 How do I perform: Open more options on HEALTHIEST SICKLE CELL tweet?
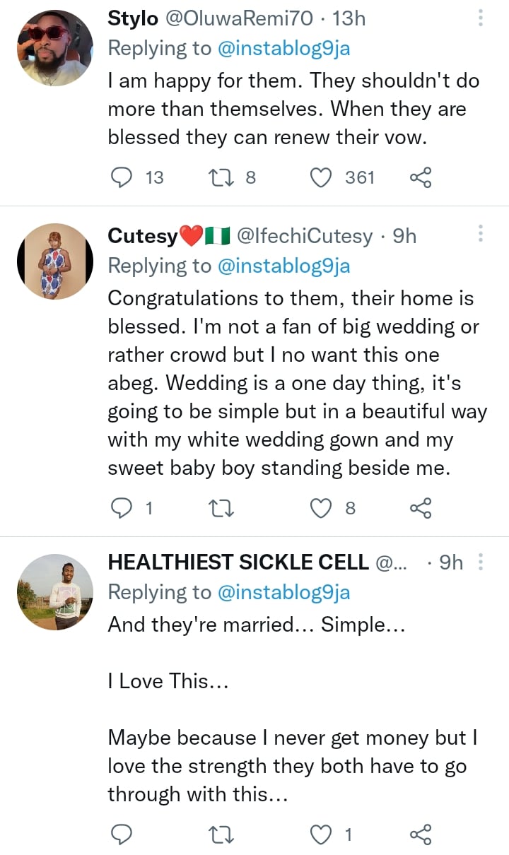click(481, 562)
